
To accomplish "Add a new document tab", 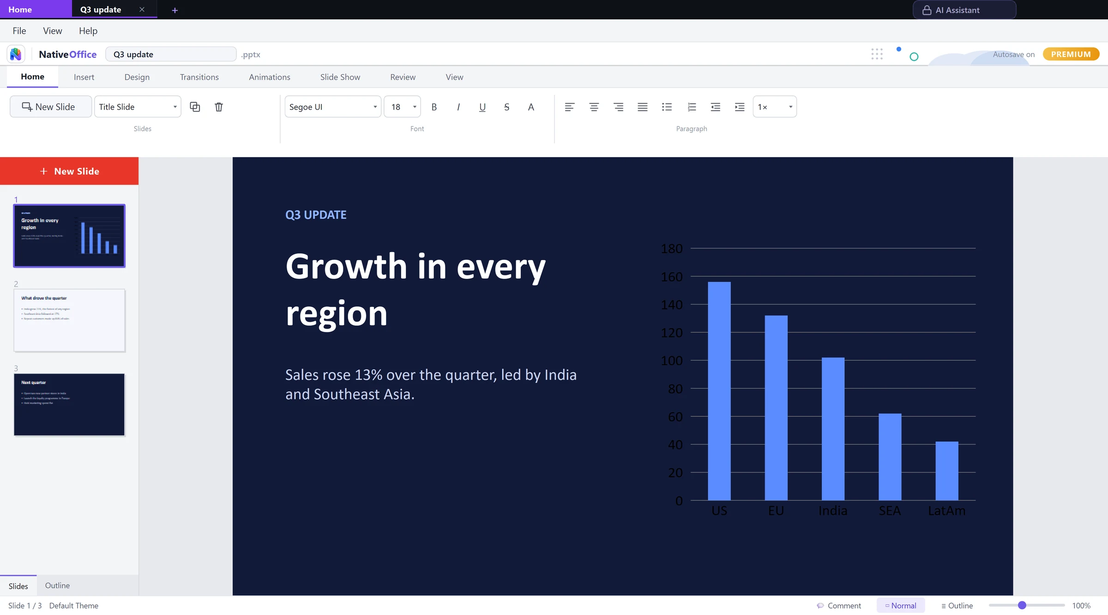I will [175, 10].
